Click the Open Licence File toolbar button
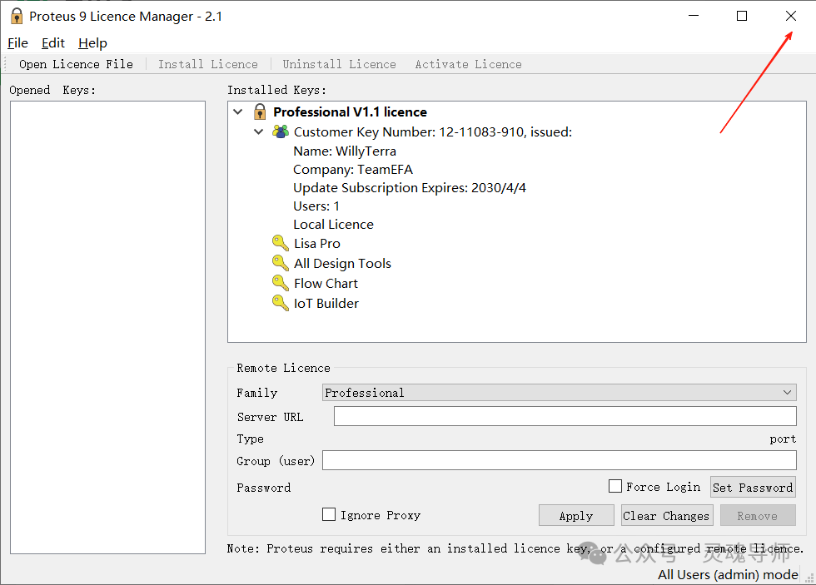The width and height of the screenshot is (816, 585). [x=75, y=63]
